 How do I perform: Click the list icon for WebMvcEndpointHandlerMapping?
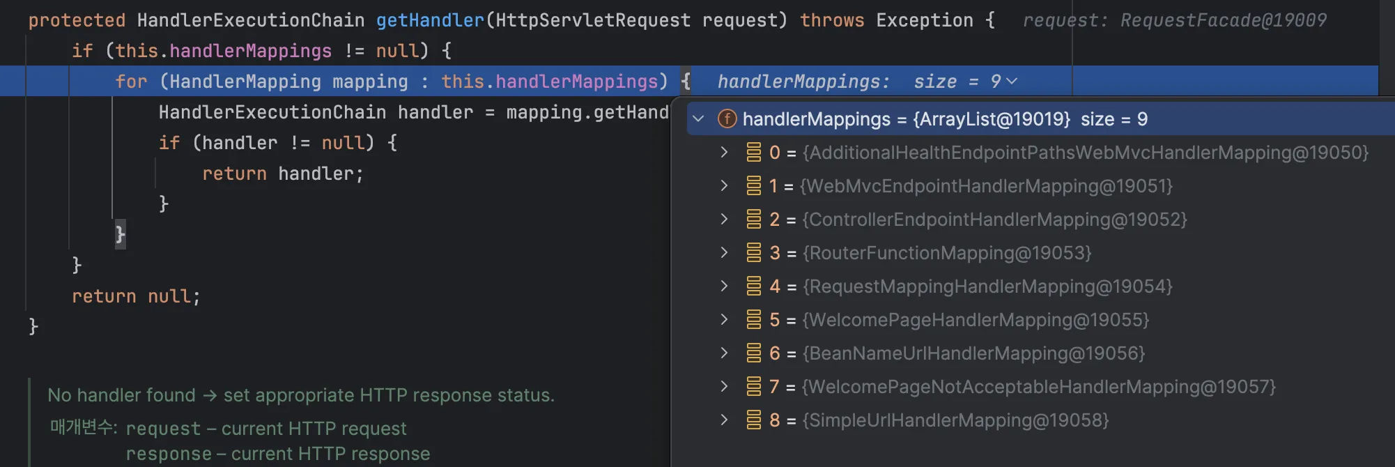pyautogui.click(x=753, y=186)
